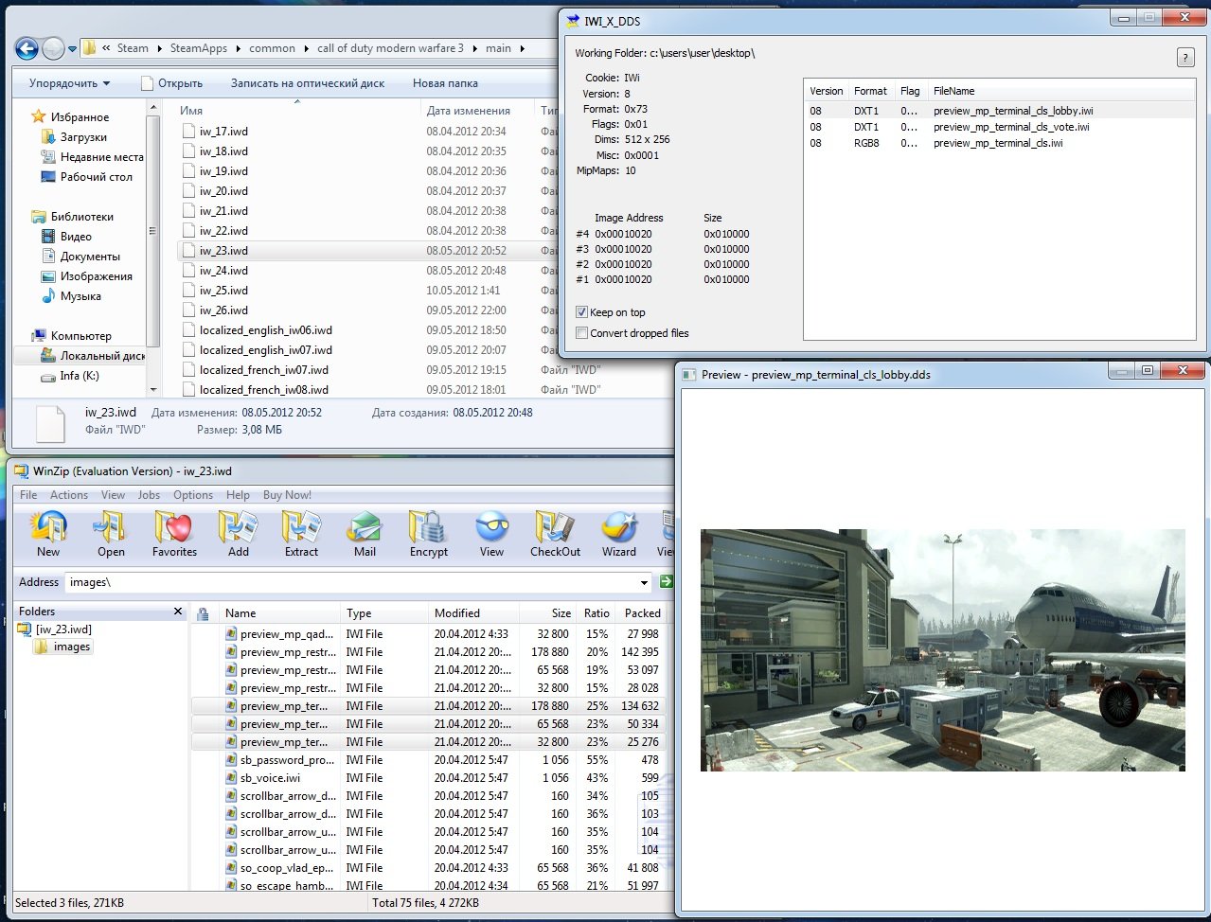
Task: Enable Convert dropped files checkbox
Action: point(582,333)
